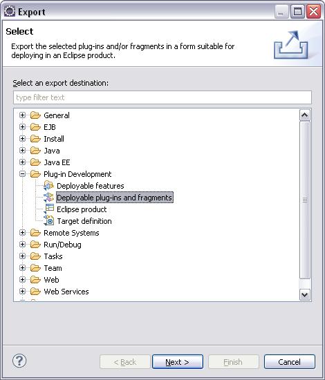Focus the type filter text field
The image size is (325, 380).
tap(162, 97)
